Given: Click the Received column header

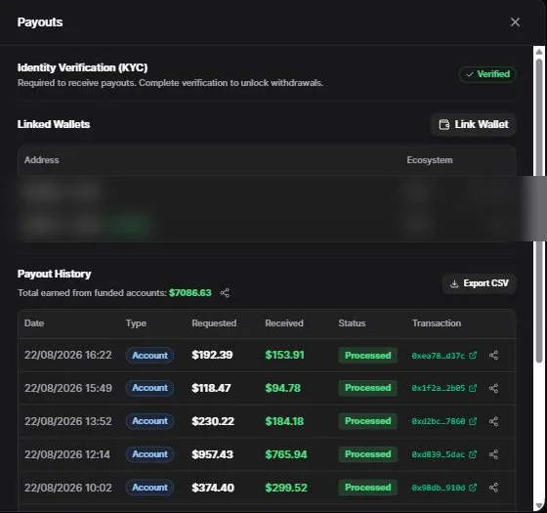Looking at the screenshot, I should [284, 323].
